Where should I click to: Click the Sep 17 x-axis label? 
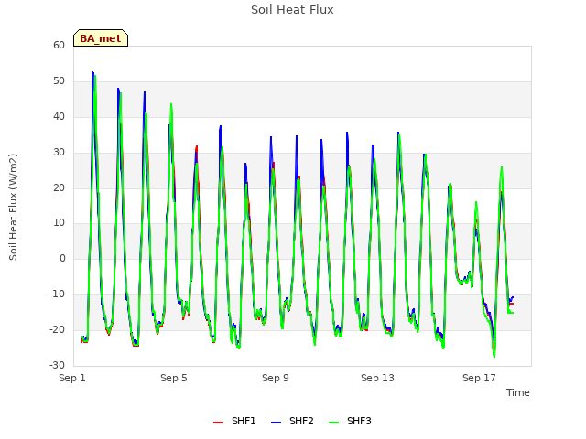click(479, 378)
